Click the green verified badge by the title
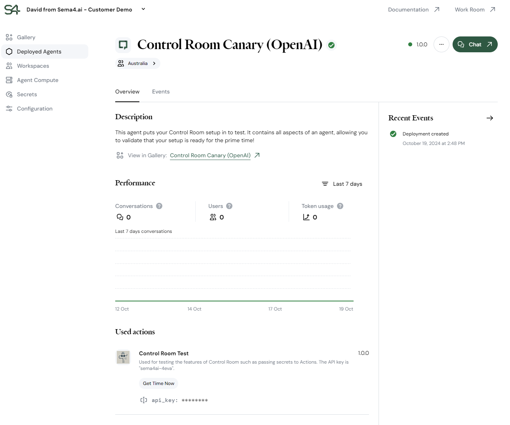The width and height of the screenshot is (510, 425). (331, 45)
